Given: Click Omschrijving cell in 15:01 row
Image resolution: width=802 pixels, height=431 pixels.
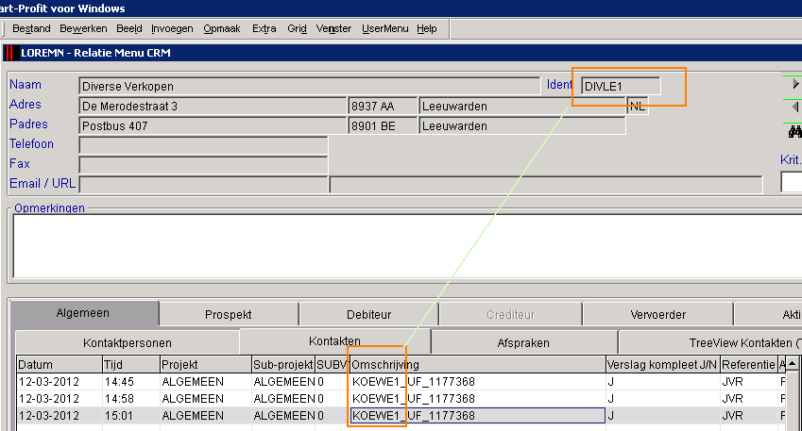Looking at the screenshot, I should point(478,415).
